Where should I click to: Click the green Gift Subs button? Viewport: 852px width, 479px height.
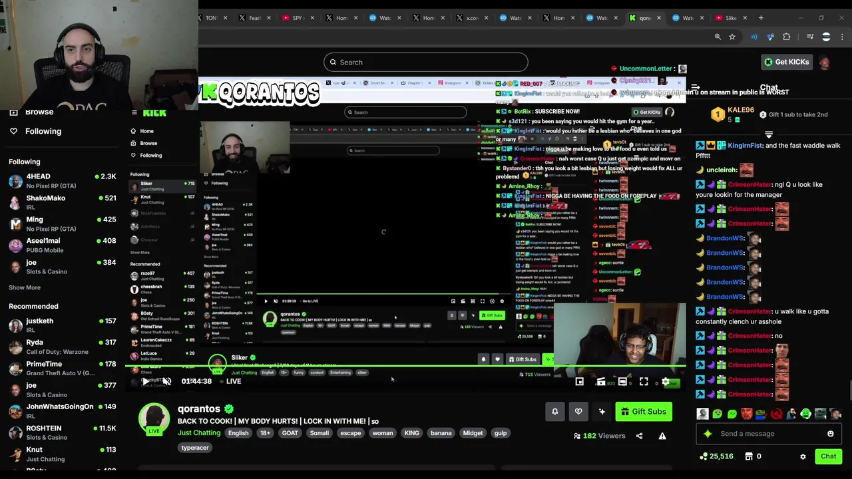pyautogui.click(x=644, y=412)
